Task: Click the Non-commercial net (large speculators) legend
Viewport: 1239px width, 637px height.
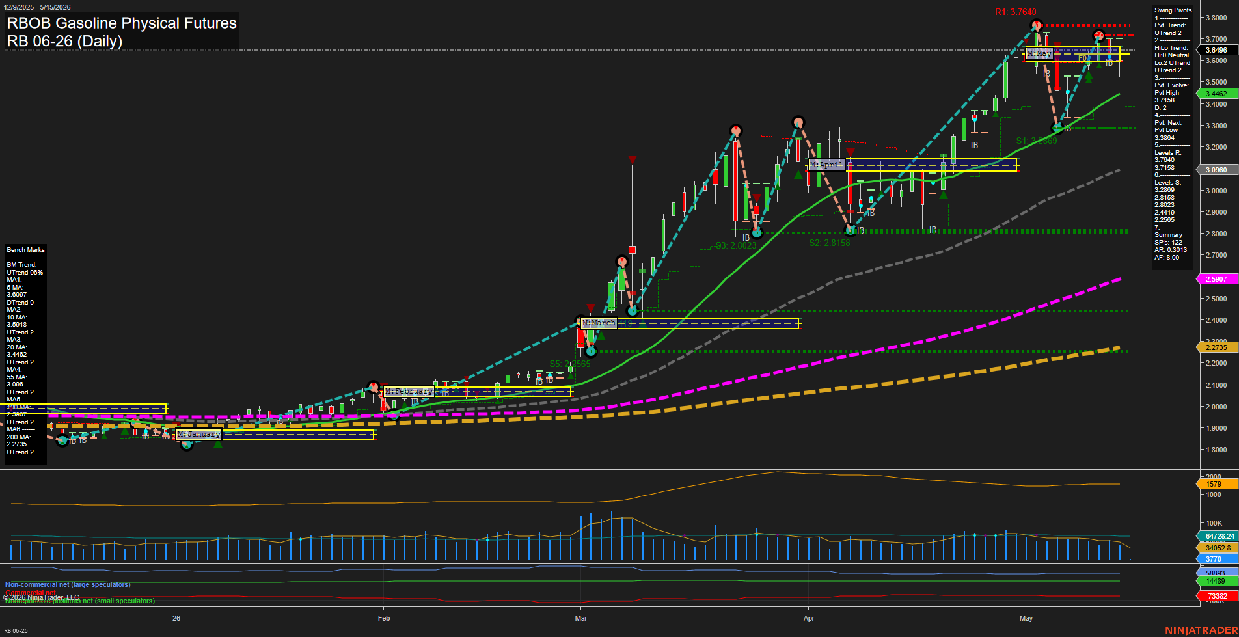Action: (68, 584)
